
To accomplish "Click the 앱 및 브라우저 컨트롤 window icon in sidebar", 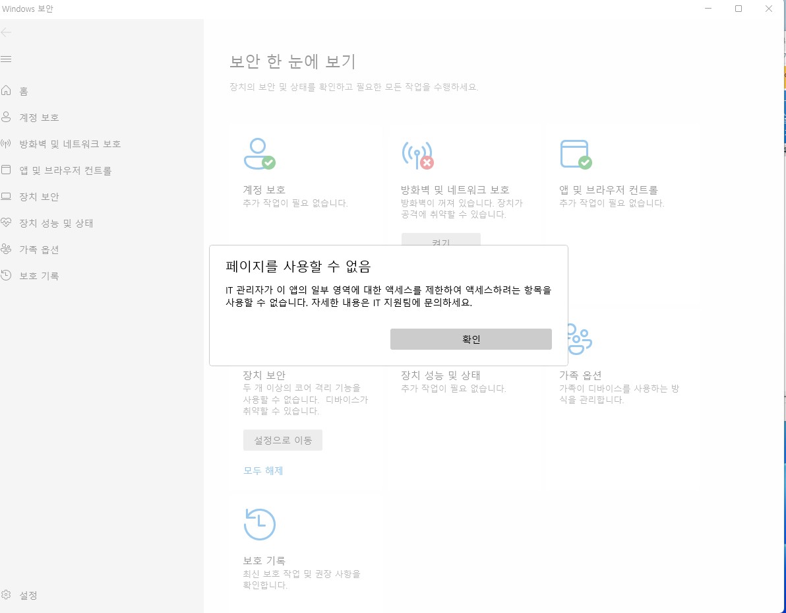I will click(6, 170).
